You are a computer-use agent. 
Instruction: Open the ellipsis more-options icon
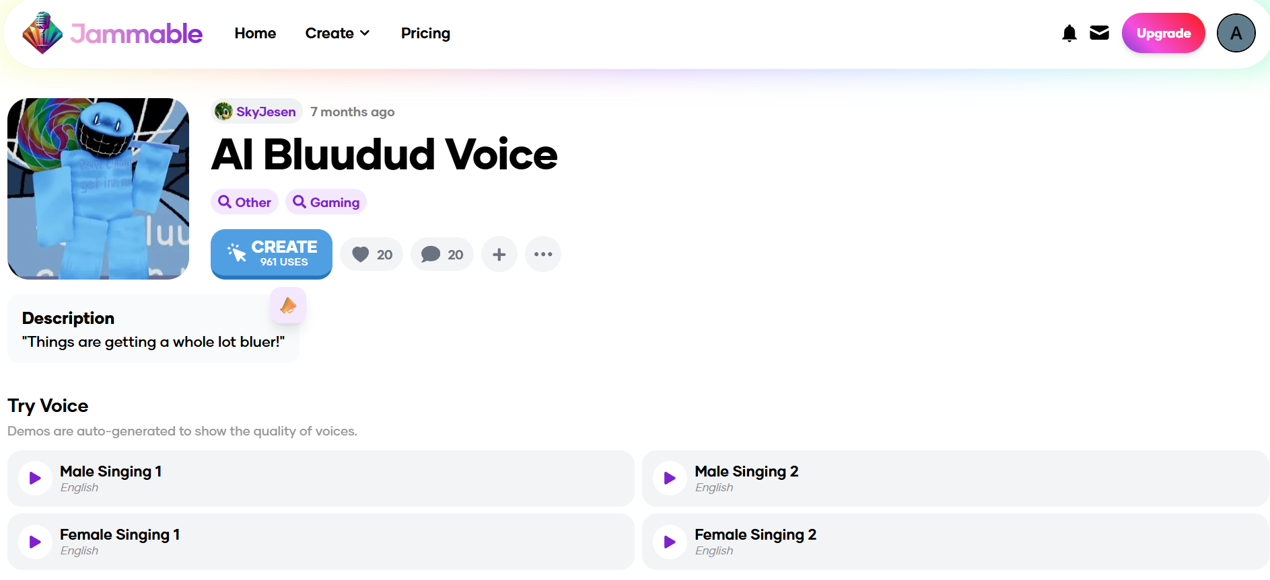pyautogui.click(x=542, y=254)
